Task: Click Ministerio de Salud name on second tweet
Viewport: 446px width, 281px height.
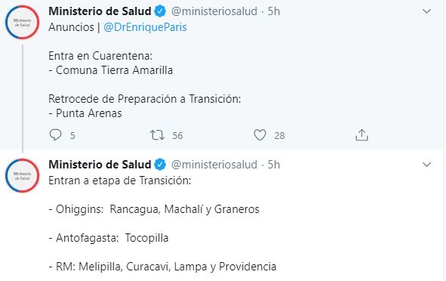Action: [100, 165]
